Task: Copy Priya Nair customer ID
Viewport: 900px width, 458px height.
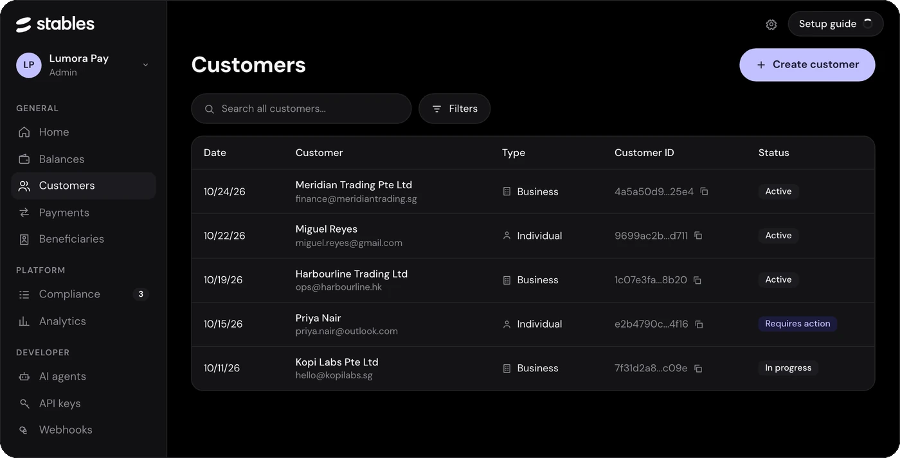Action: (699, 324)
